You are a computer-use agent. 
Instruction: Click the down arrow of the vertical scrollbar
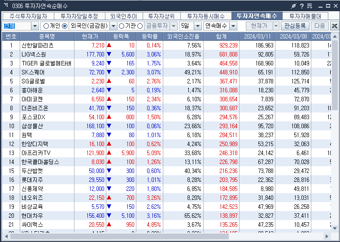335,229
